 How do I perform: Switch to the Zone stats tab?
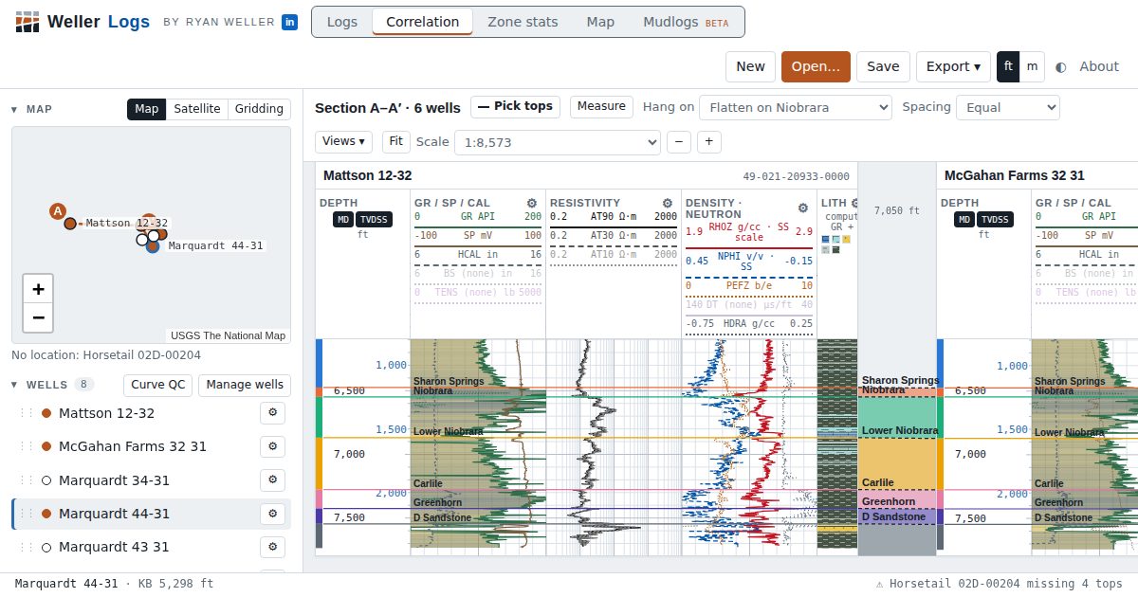point(523,22)
